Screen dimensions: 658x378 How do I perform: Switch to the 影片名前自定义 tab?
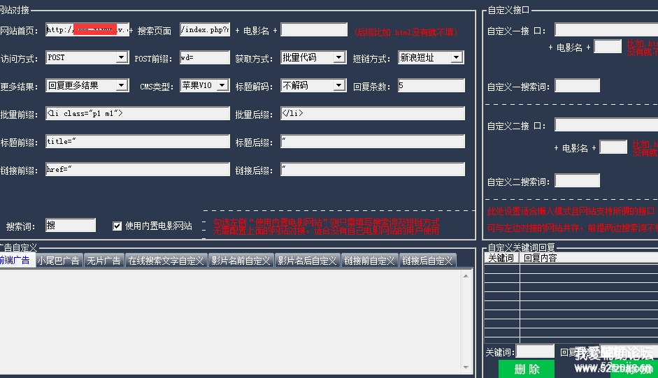pyautogui.click(x=241, y=261)
